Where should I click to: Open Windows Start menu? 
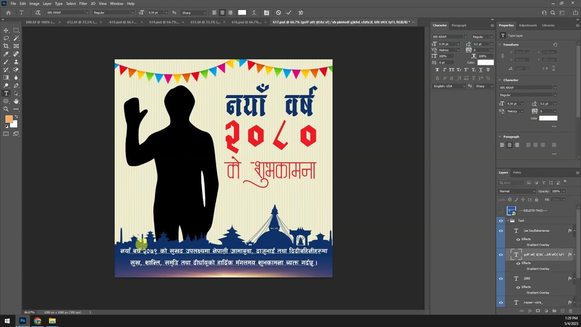[x=7, y=321]
